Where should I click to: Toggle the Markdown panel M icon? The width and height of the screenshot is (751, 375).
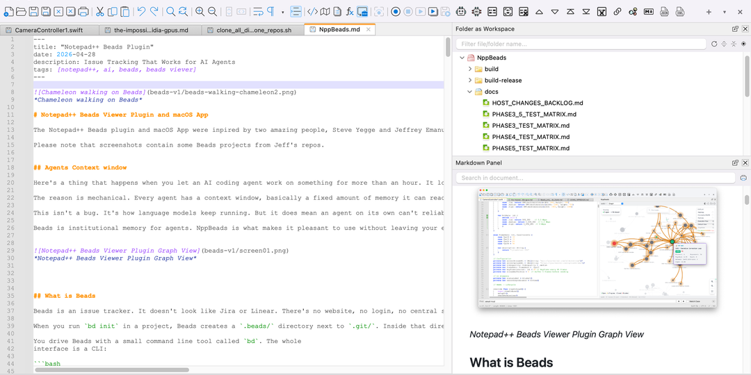pyautogui.click(x=649, y=12)
